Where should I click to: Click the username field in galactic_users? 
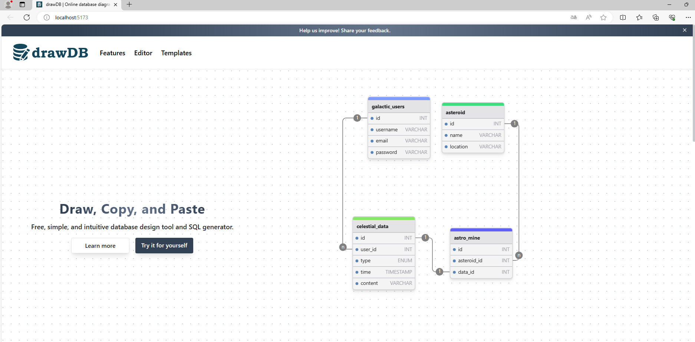tap(399, 129)
